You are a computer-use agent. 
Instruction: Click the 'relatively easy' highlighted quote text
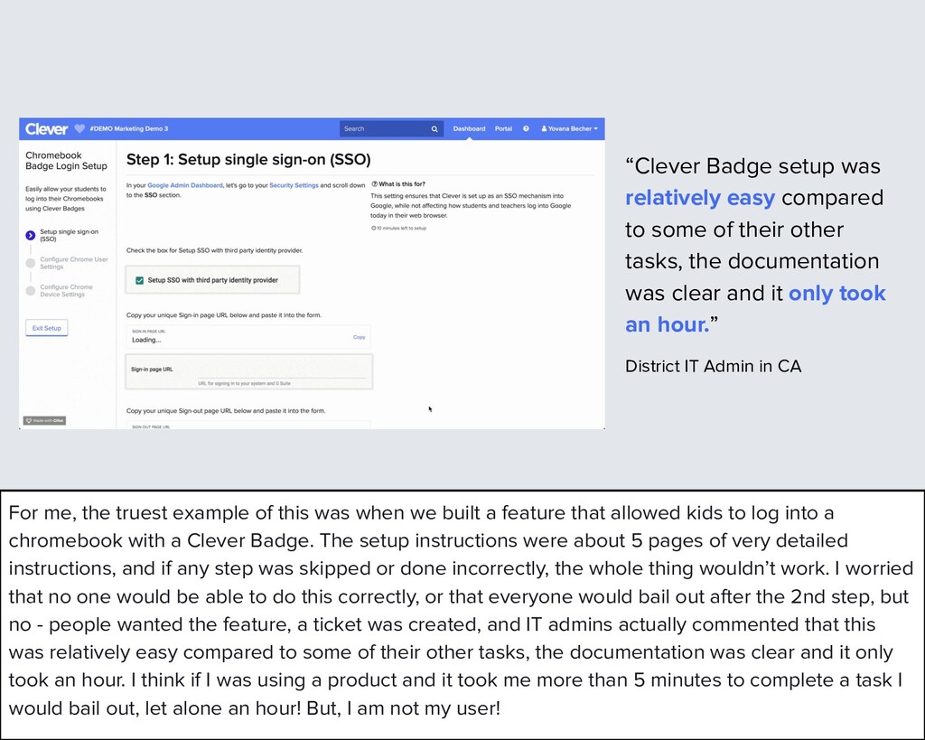(700, 198)
